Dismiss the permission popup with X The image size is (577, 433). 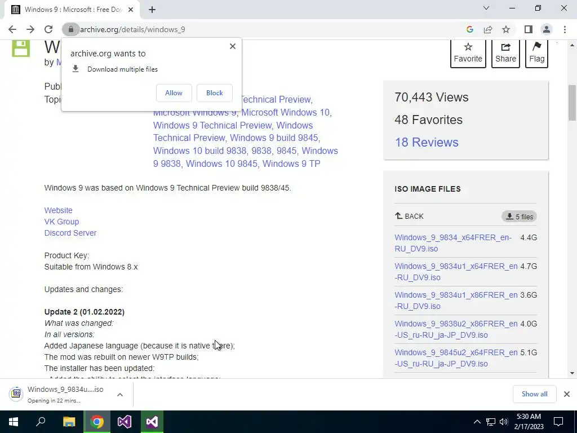pyautogui.click(x=233, y=46)
